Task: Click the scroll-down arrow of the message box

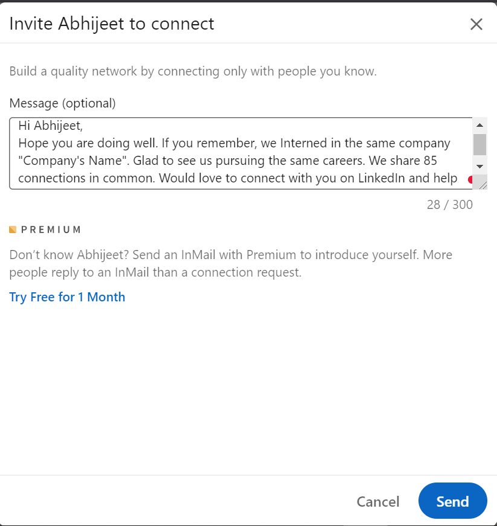Action: [479, 167]
